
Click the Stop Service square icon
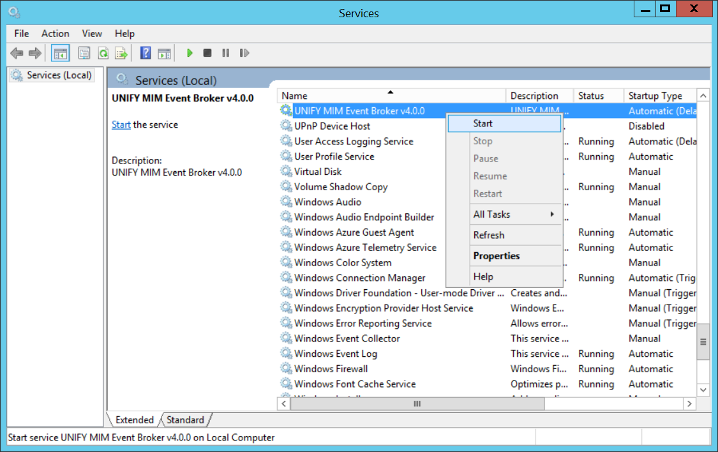(x=207, y=53)
